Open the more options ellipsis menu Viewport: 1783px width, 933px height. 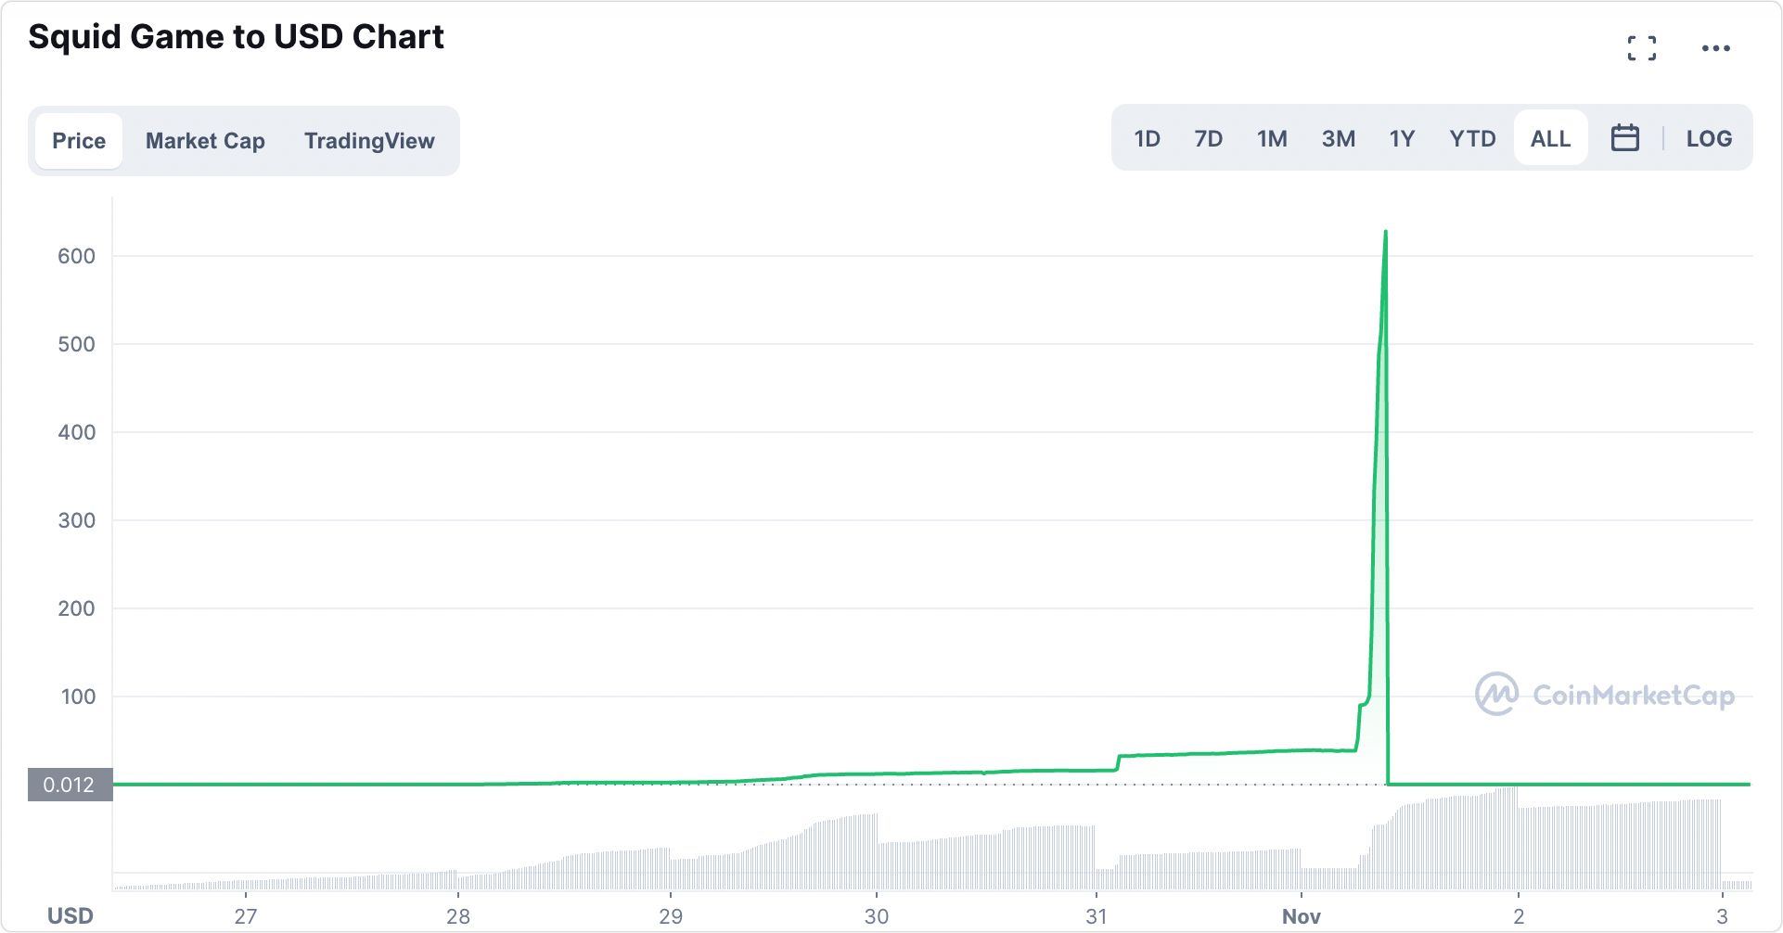tap(1717, 48)
